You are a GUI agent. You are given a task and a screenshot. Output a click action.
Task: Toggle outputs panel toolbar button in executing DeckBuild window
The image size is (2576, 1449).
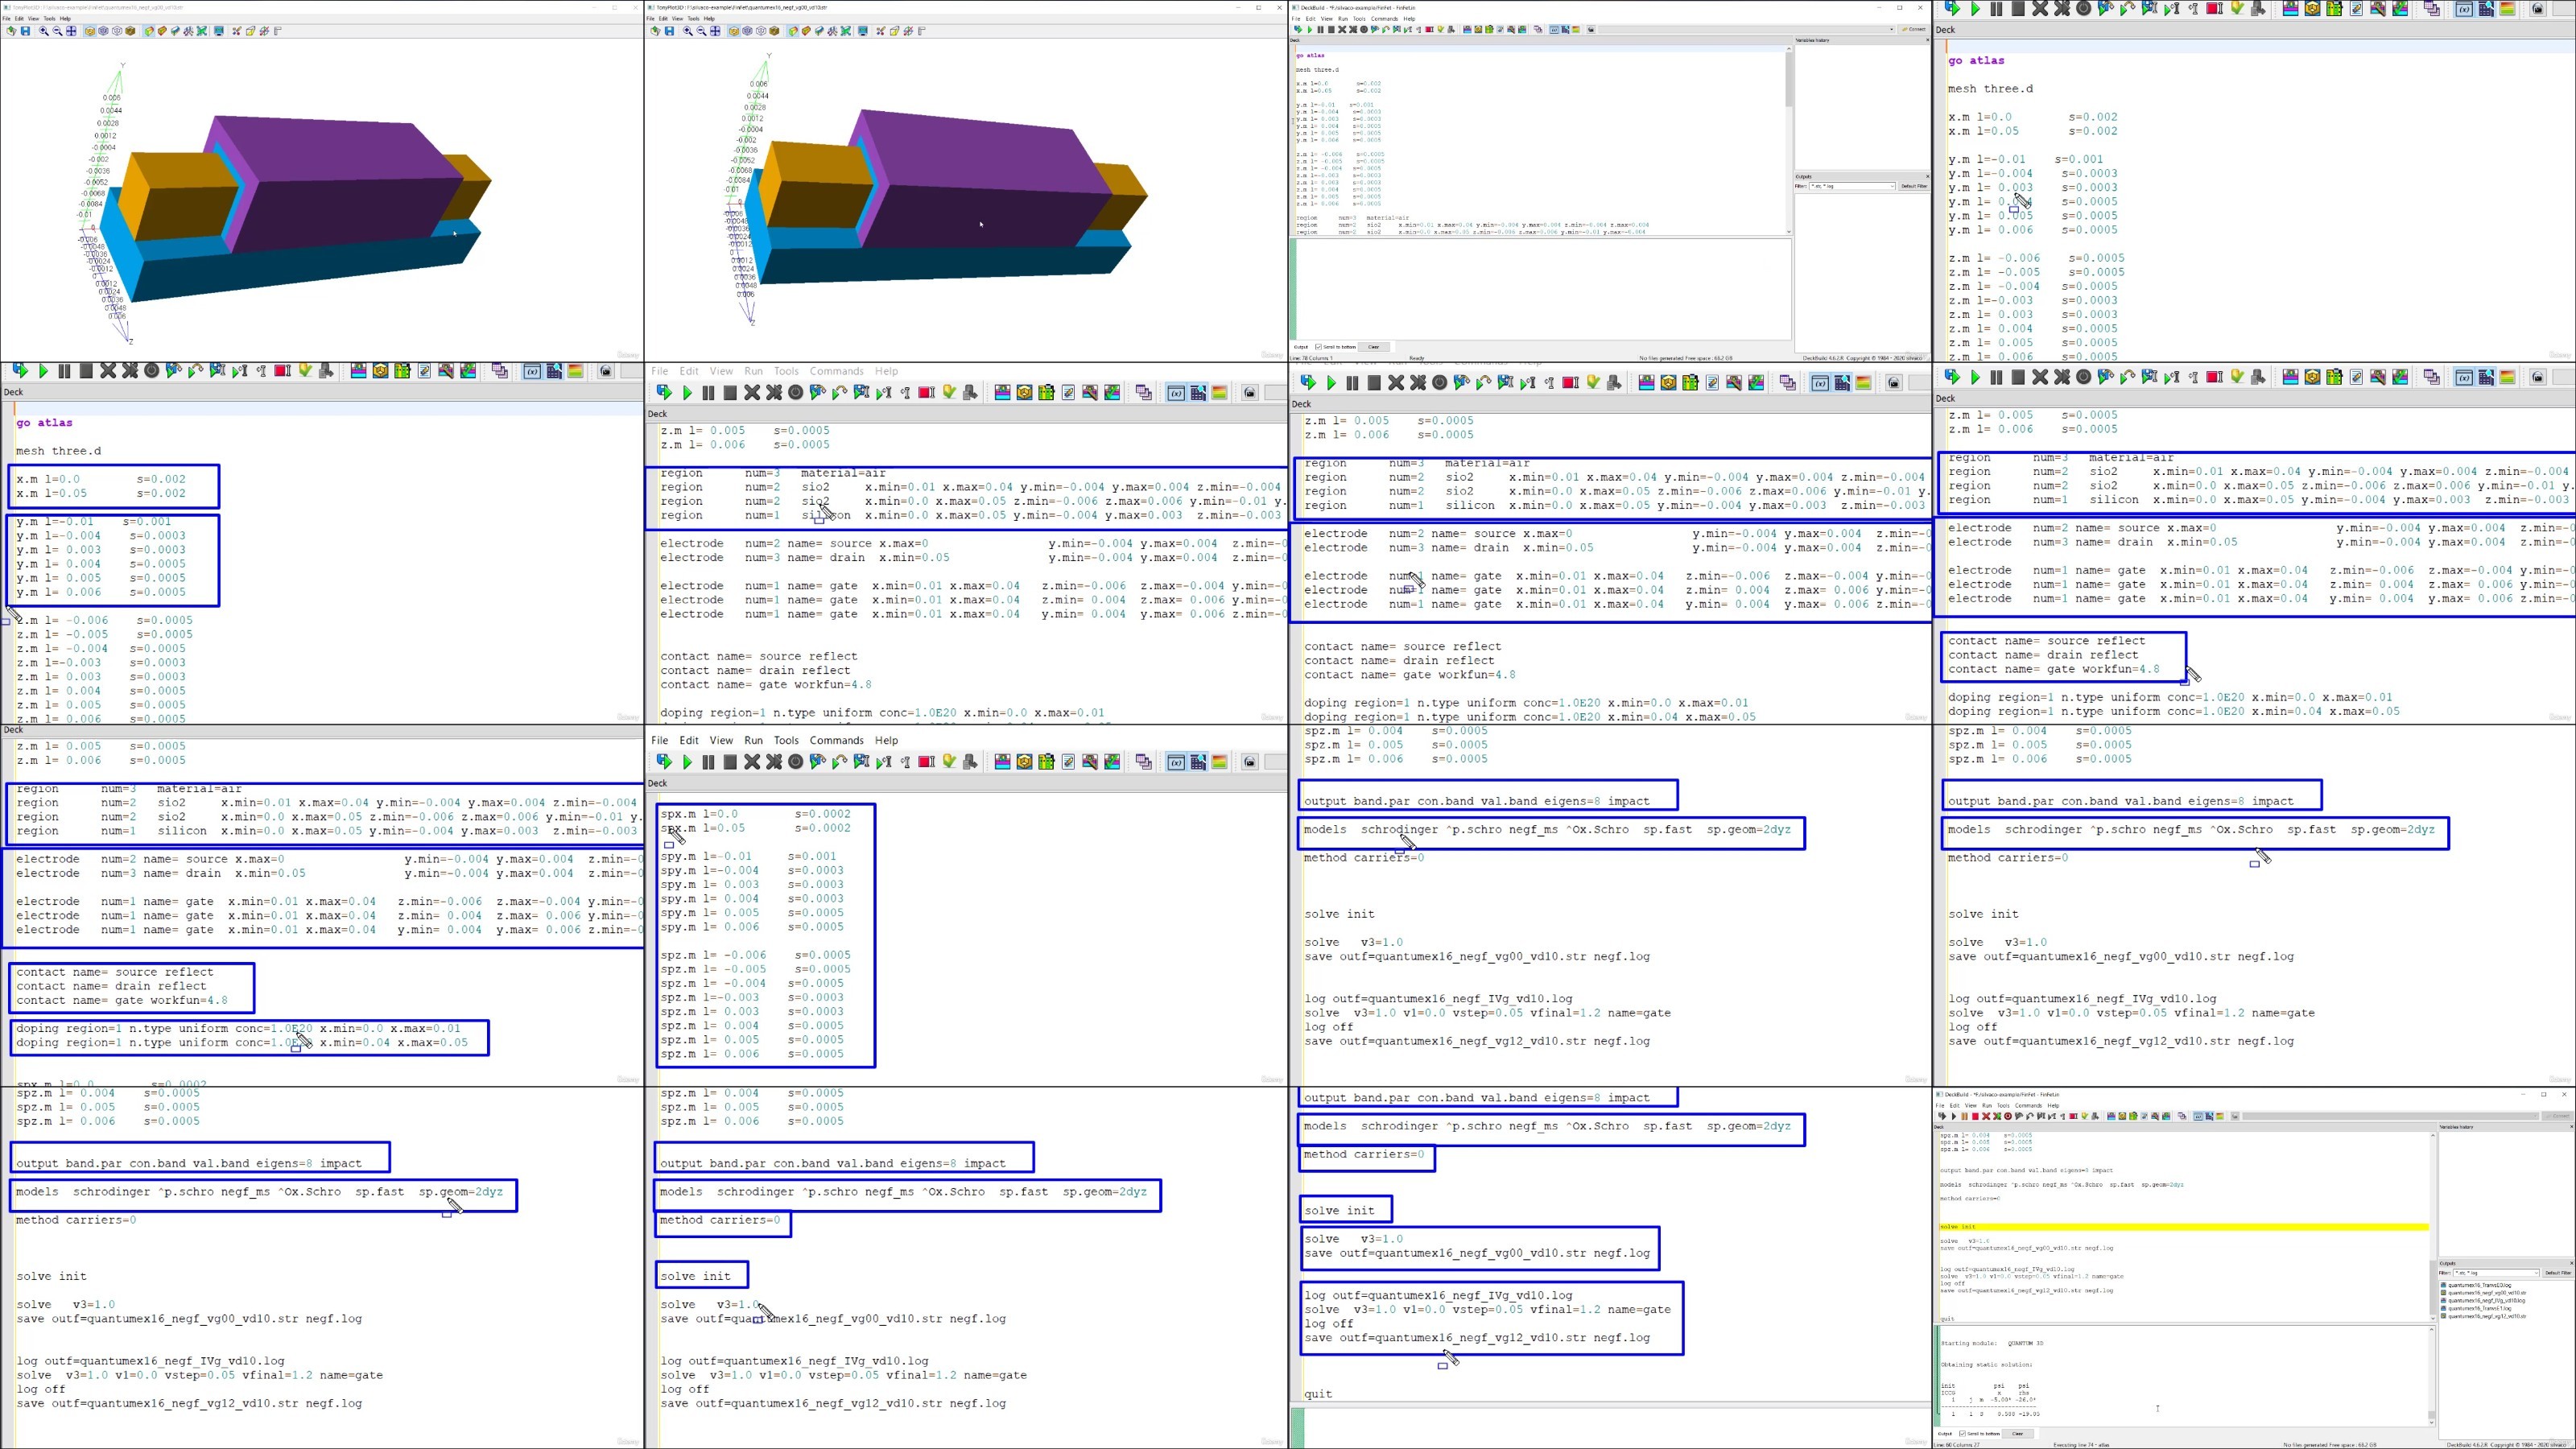coord(2209,1117)
